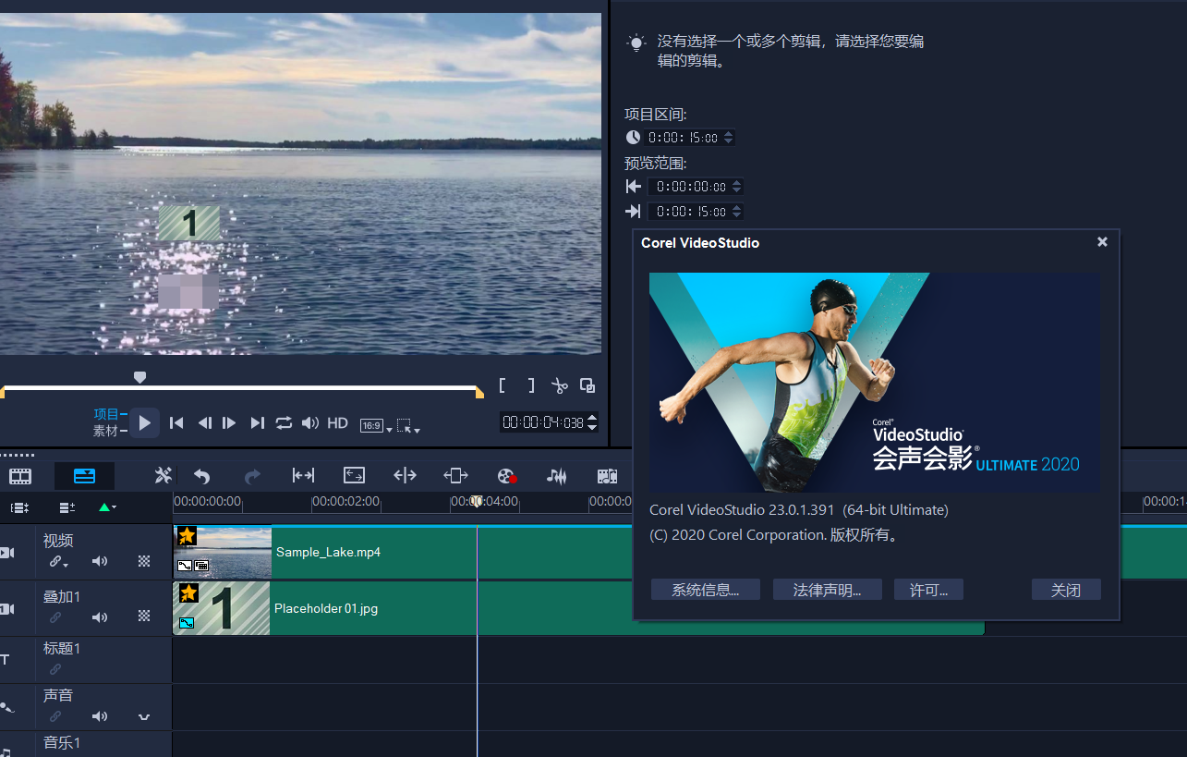Click the video track camera icon

pyautogui.click(x=7, y=553)
